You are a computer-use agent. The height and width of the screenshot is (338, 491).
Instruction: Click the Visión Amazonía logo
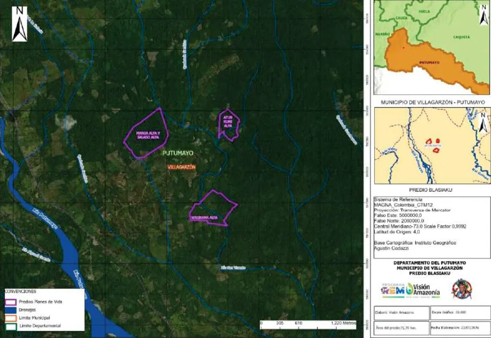click(x=424, y=291)
